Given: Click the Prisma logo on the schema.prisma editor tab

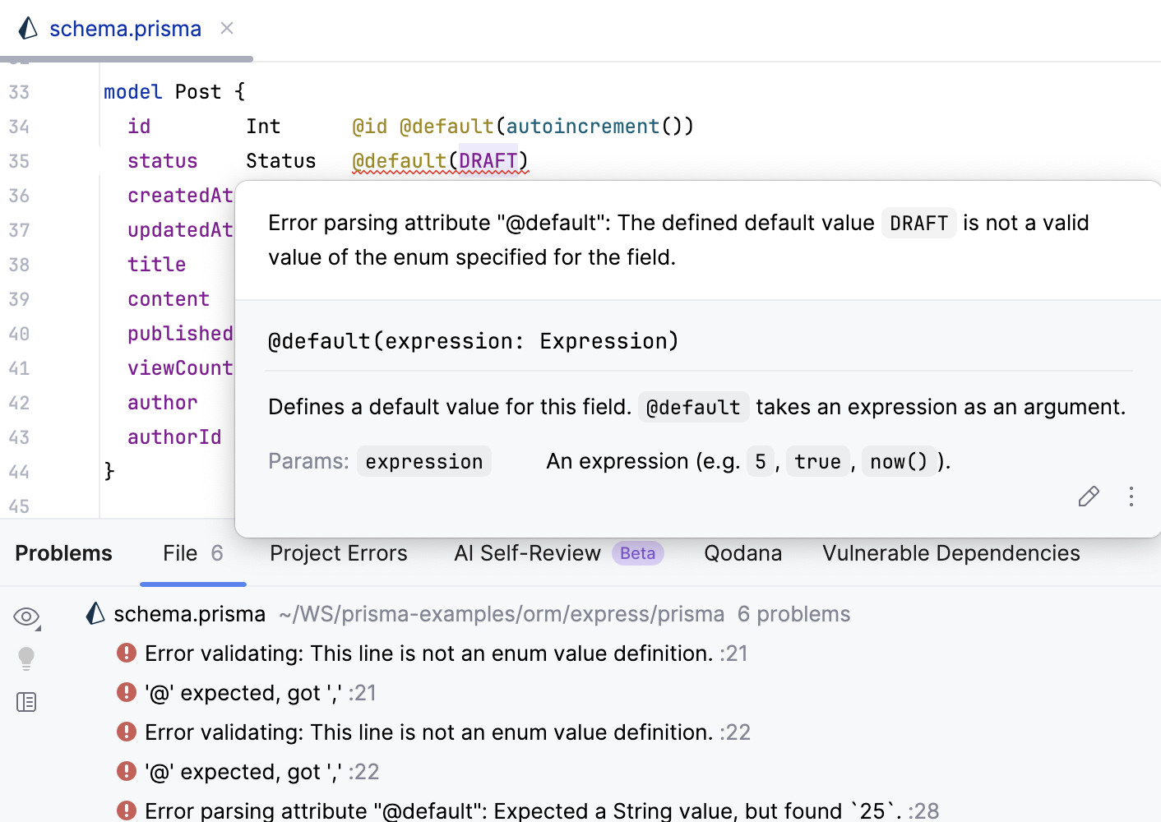Looking at the screenshot, I should pos(27,28).
